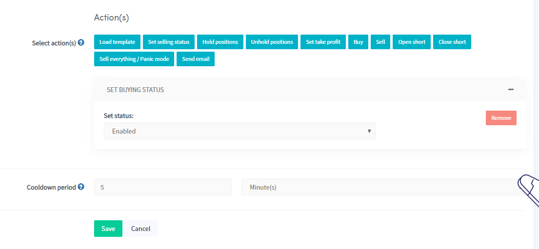
Task: Remove the Set Buying Status action
Action: [x=501, y=118]
